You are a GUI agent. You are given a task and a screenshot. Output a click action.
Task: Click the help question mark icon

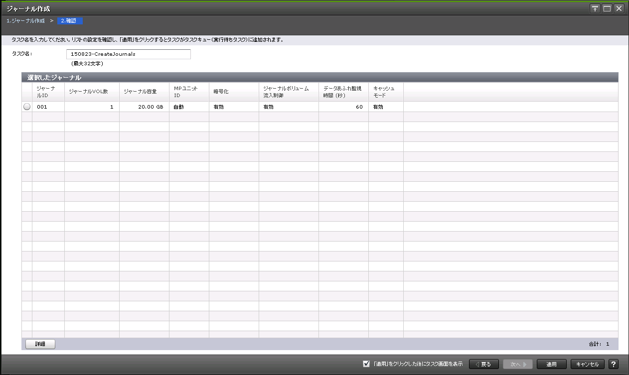[x=614, y=364]
